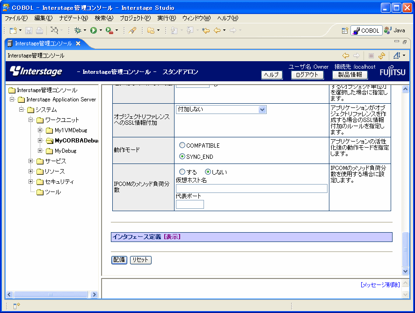
Task: Open the 付加しない SSL dropdown
Action: click(262, 109)
